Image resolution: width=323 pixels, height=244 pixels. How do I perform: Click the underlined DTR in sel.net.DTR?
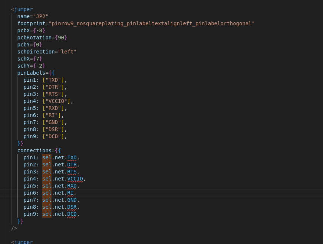(x=72, y=165)
